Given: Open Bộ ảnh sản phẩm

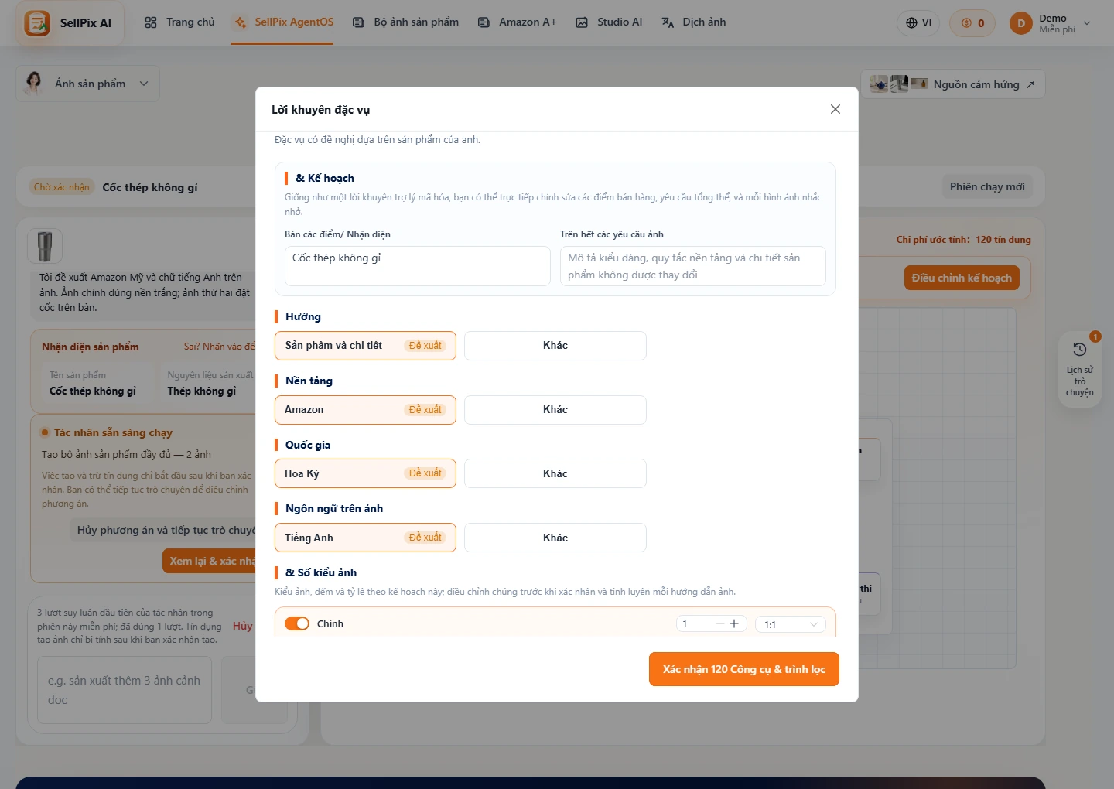Looking at the screenshot, I should click(x=405, y=22).
